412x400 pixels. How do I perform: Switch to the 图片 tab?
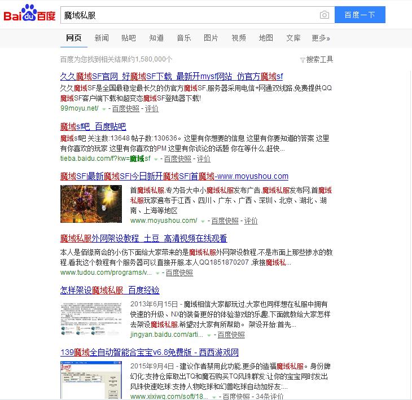coord(211,38)
